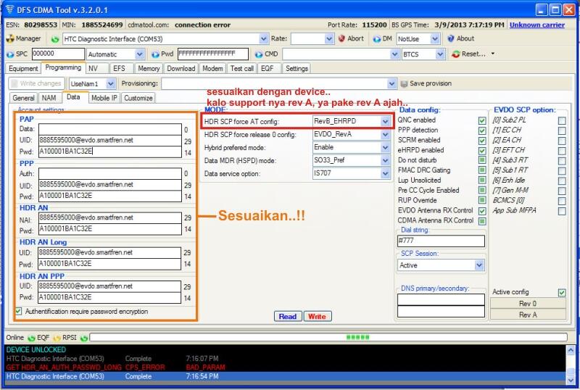Open the Settings tab
The width and height of the screenshot is (580, 390).
click(297, 69)
